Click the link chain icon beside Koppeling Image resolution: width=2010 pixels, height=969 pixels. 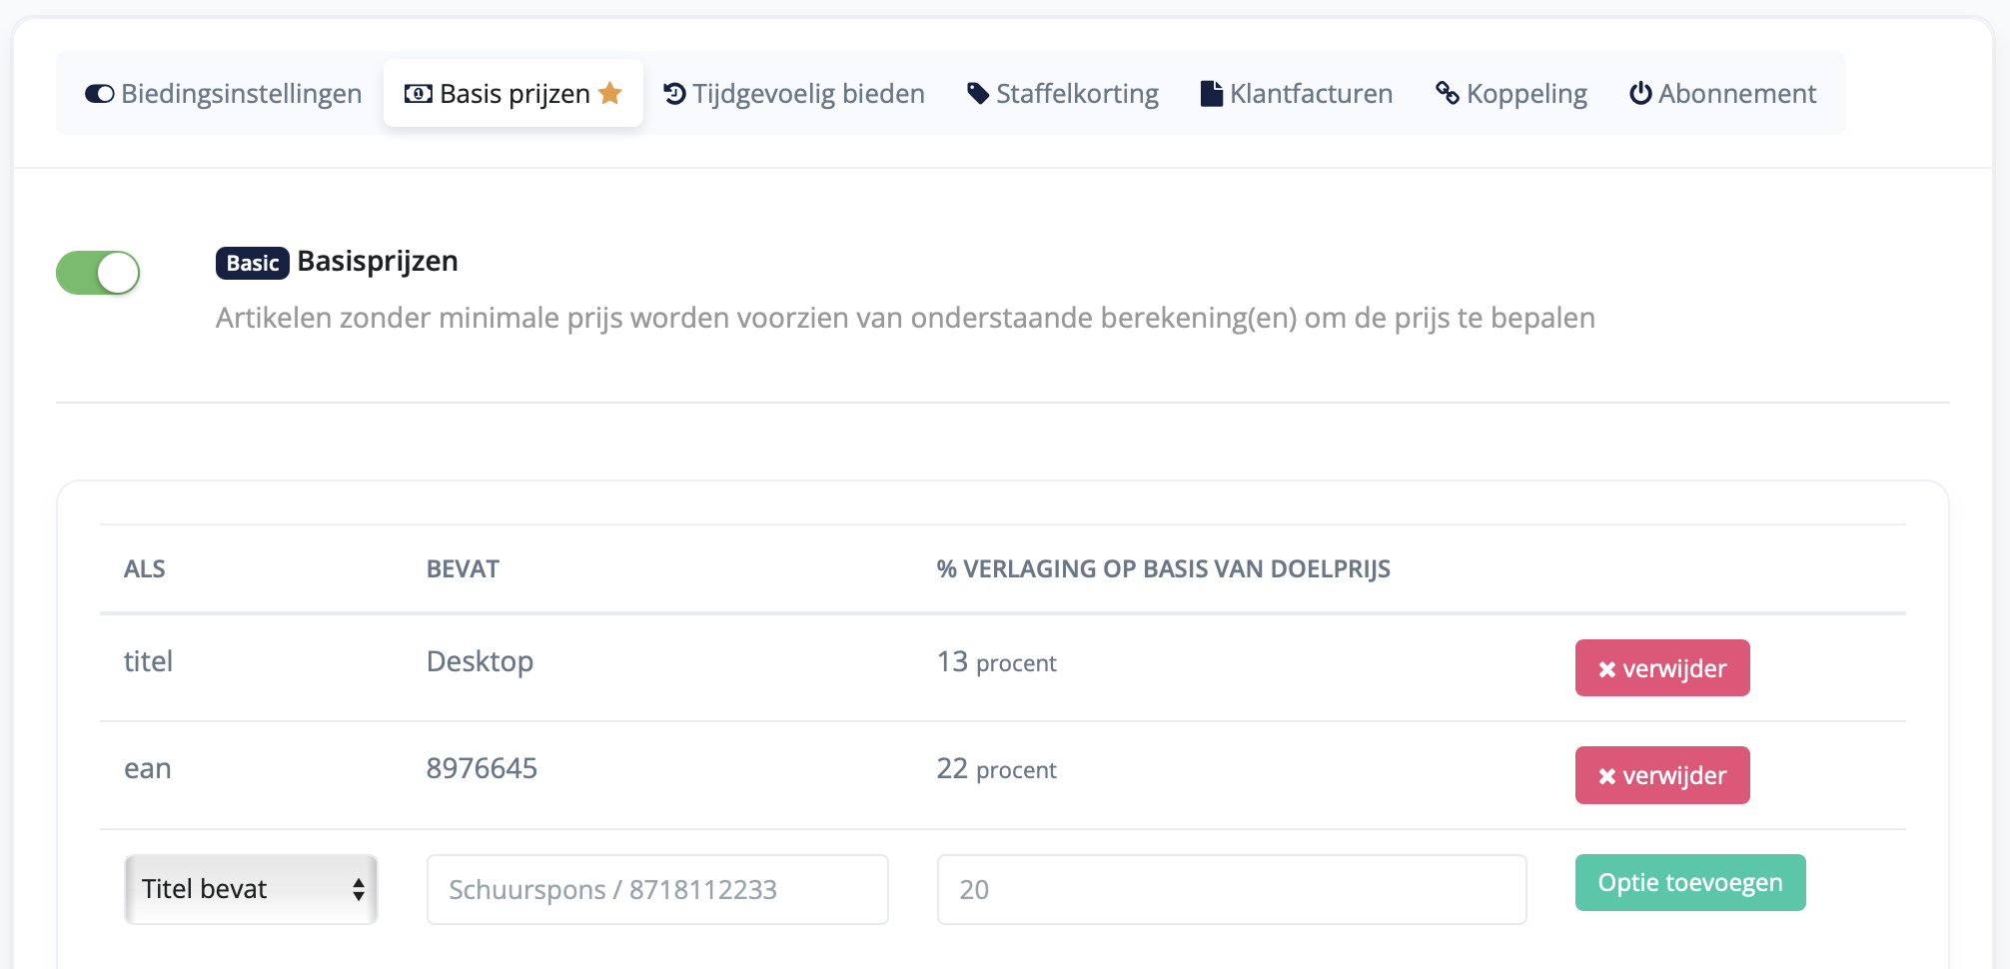tap(1447, 93)
